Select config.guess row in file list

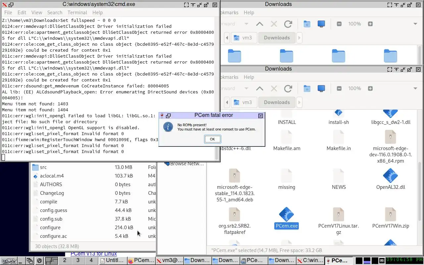tap(93, 210)
